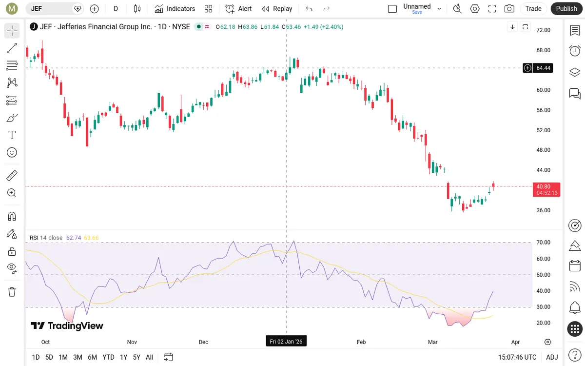Viewport: 585px width, 366px height.
Task: Open the forecasting and measurement tools
Action: click(12, 100)
